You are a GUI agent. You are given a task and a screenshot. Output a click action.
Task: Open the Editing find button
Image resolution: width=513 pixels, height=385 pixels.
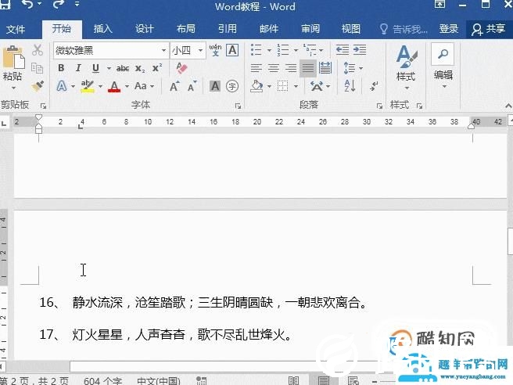tap(443, 66)
